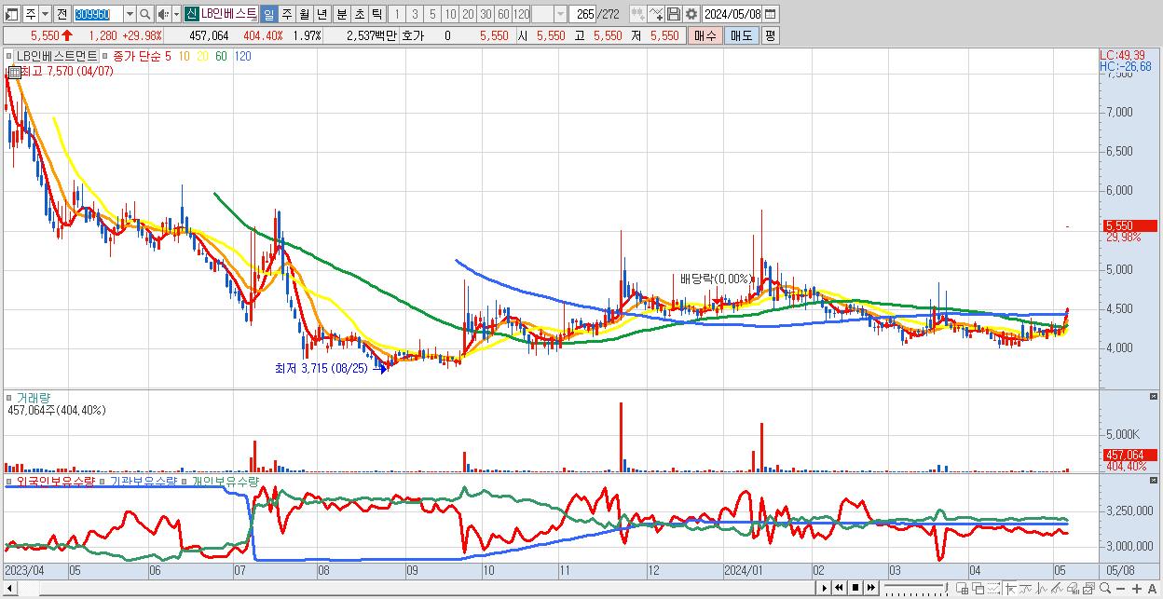
Task: Click the LB인베스트 stock name button
Action: click(x=227, y=14)
